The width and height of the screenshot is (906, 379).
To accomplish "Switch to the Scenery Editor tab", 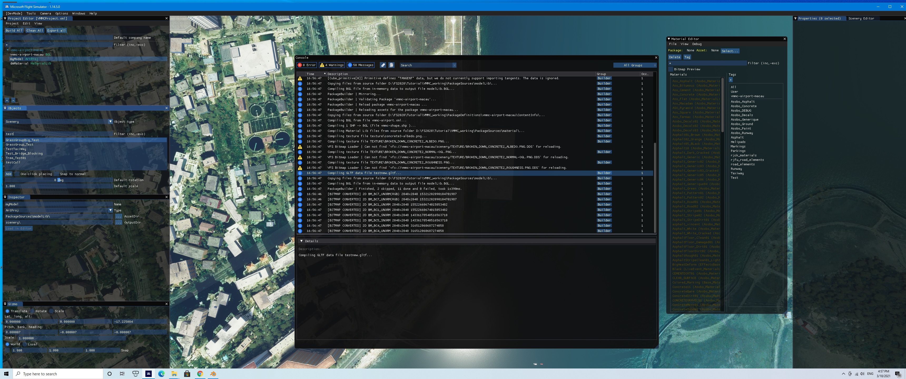I will click(x=861, y=18).
